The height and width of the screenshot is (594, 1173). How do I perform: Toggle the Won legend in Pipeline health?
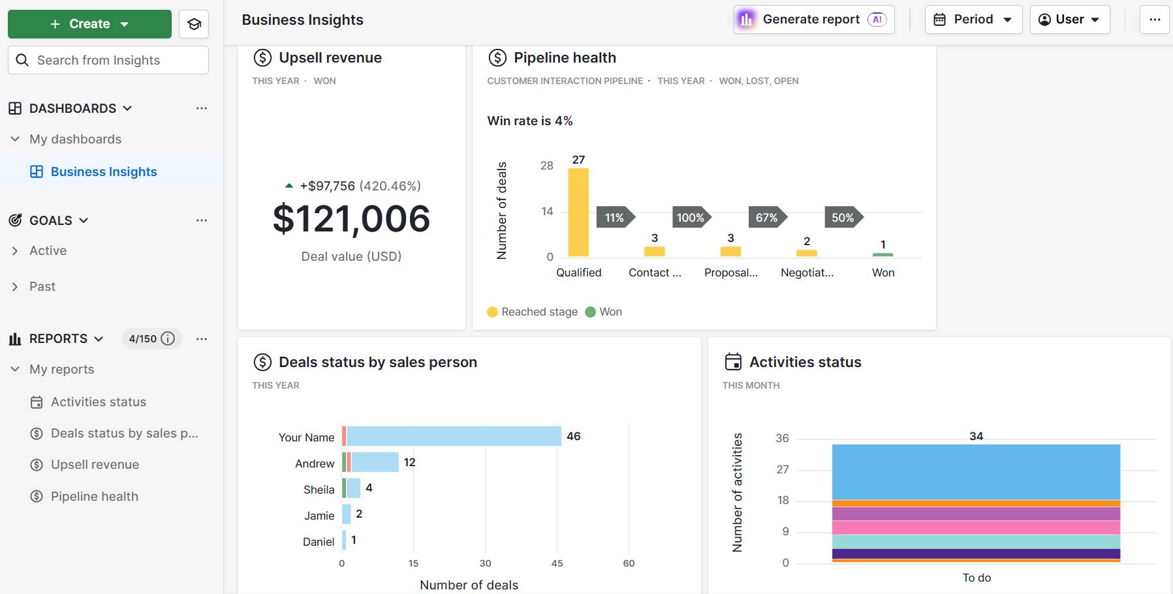(x=604, y=312)
